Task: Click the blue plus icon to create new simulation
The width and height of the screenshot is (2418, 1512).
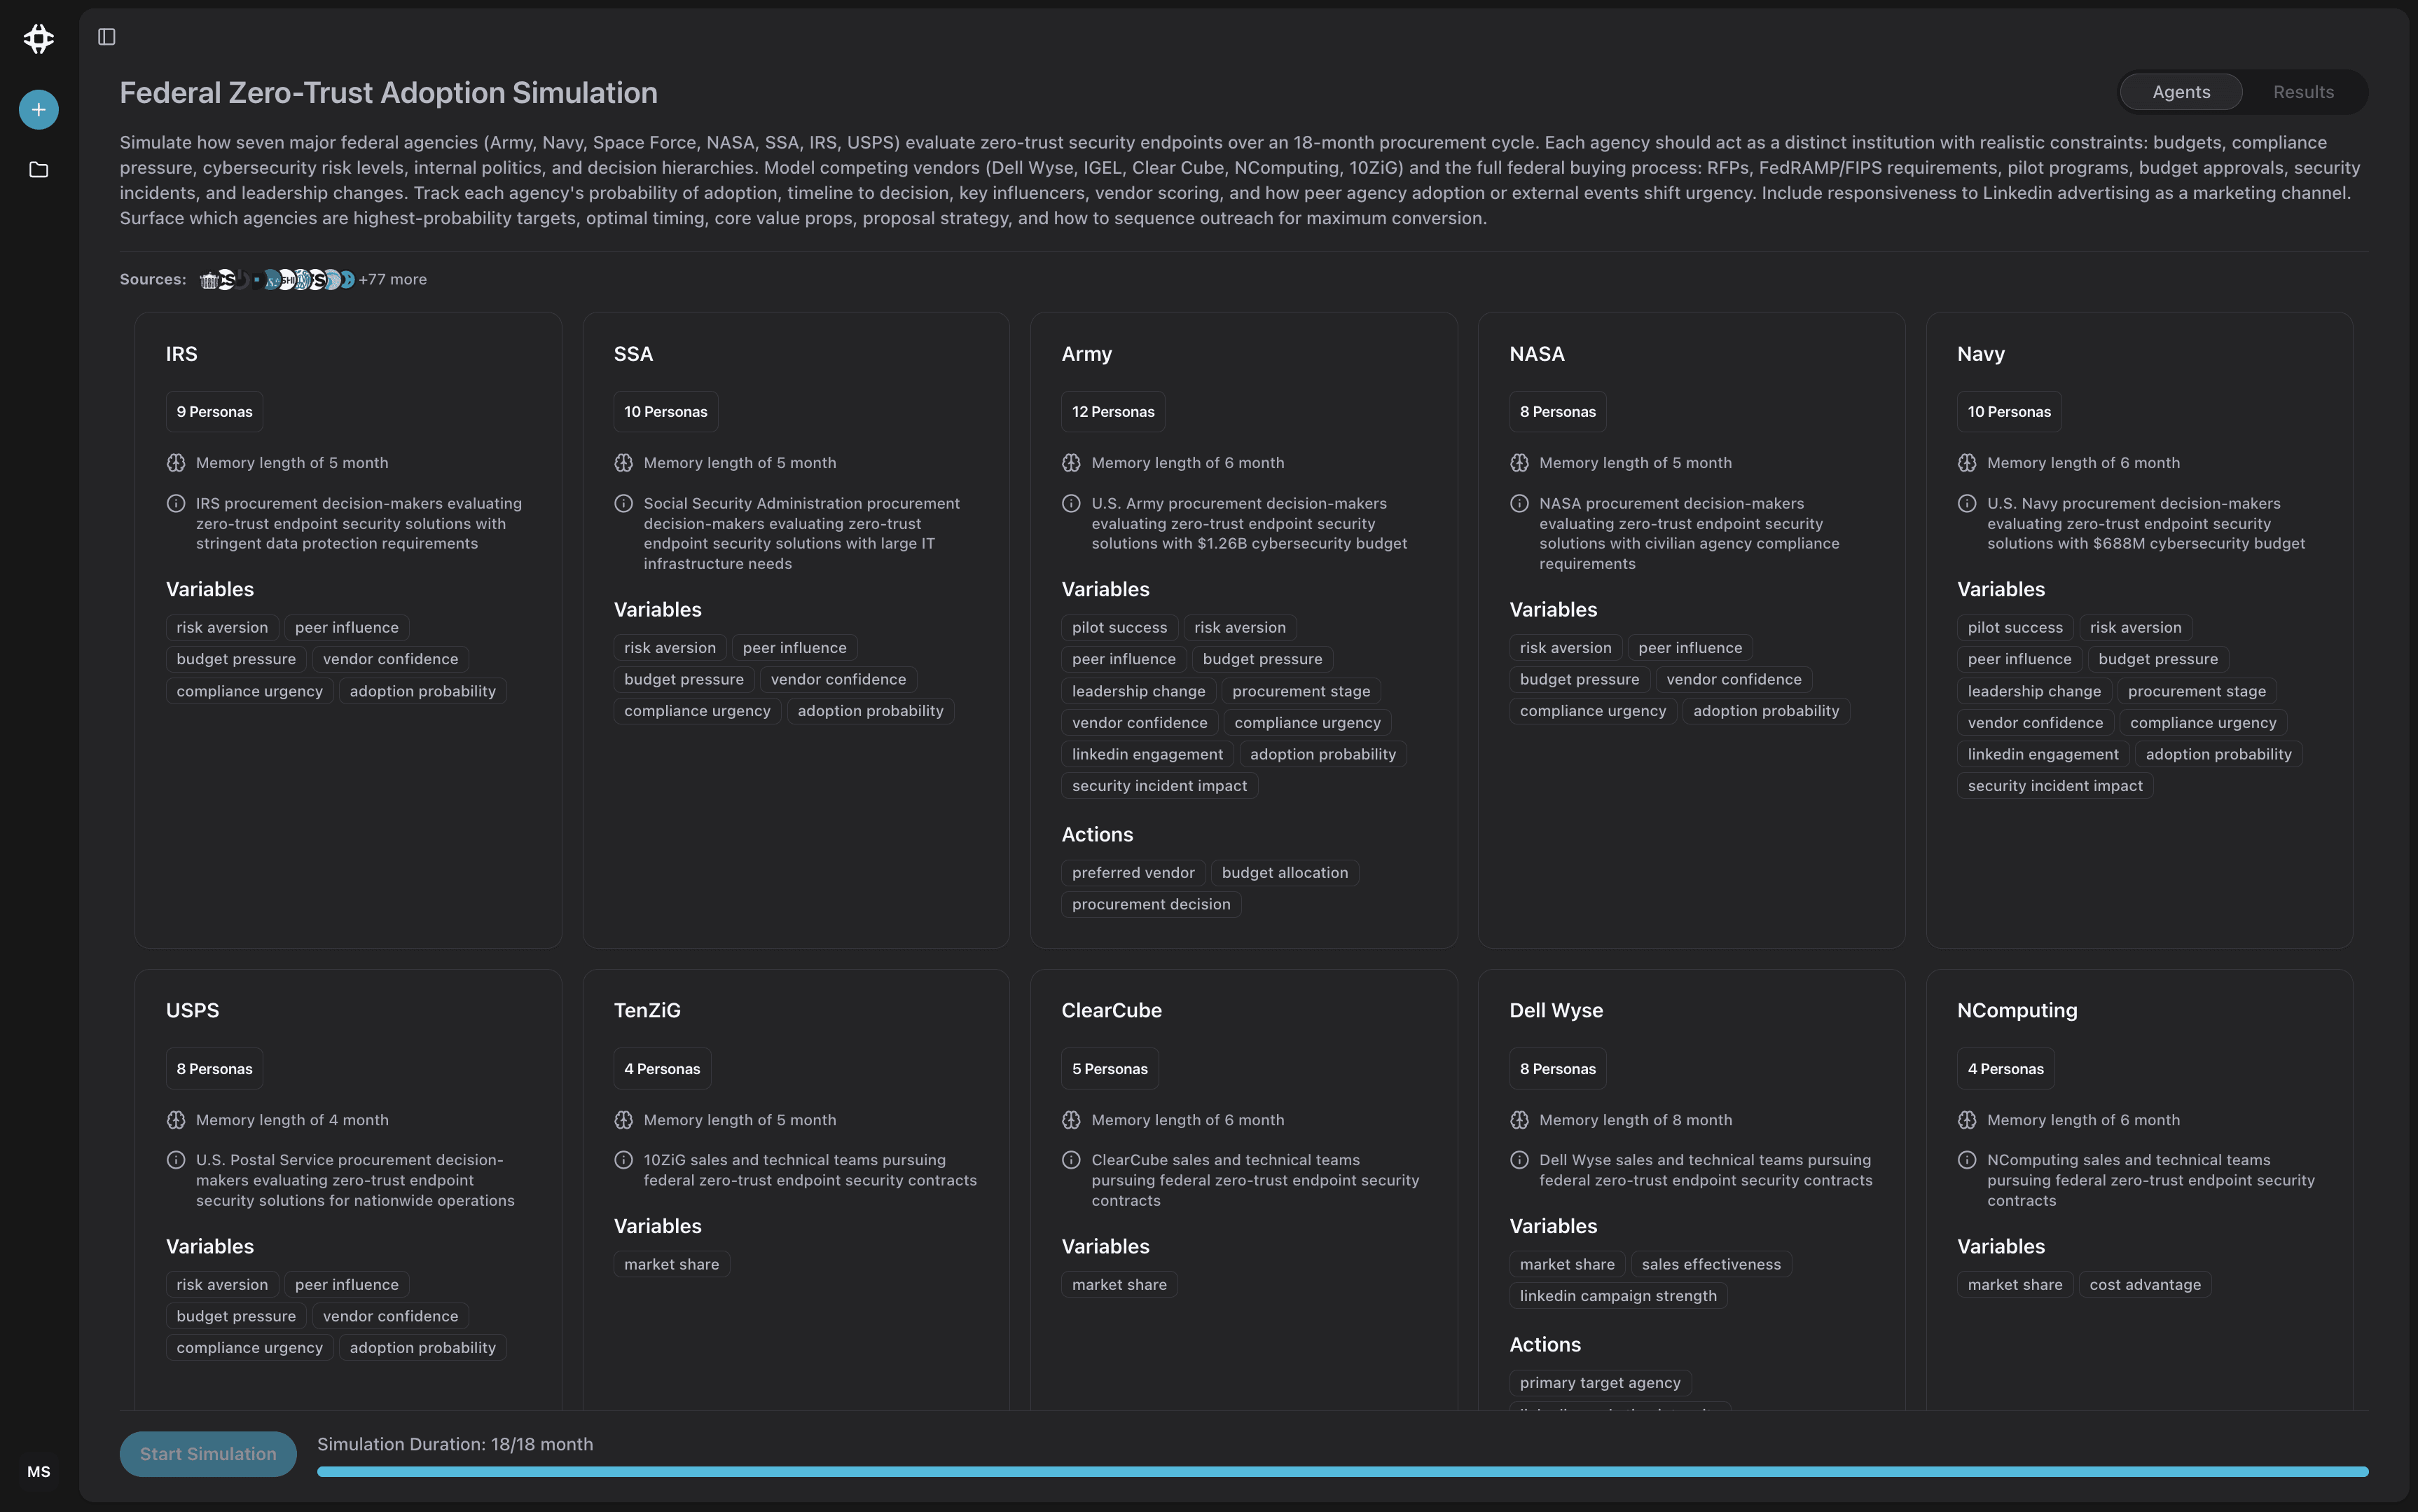Action: (38, 109)
